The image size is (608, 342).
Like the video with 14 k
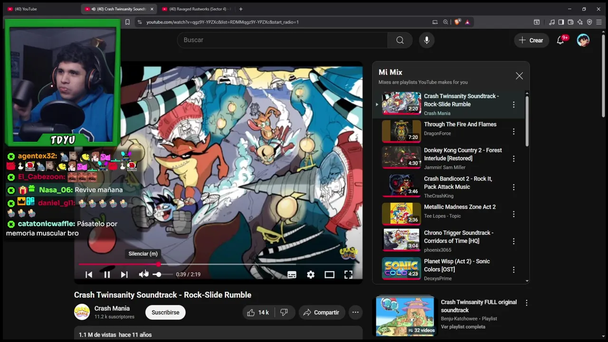258,312
